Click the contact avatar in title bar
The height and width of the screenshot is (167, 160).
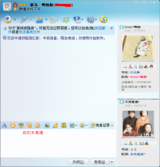(x=7, y=7)
